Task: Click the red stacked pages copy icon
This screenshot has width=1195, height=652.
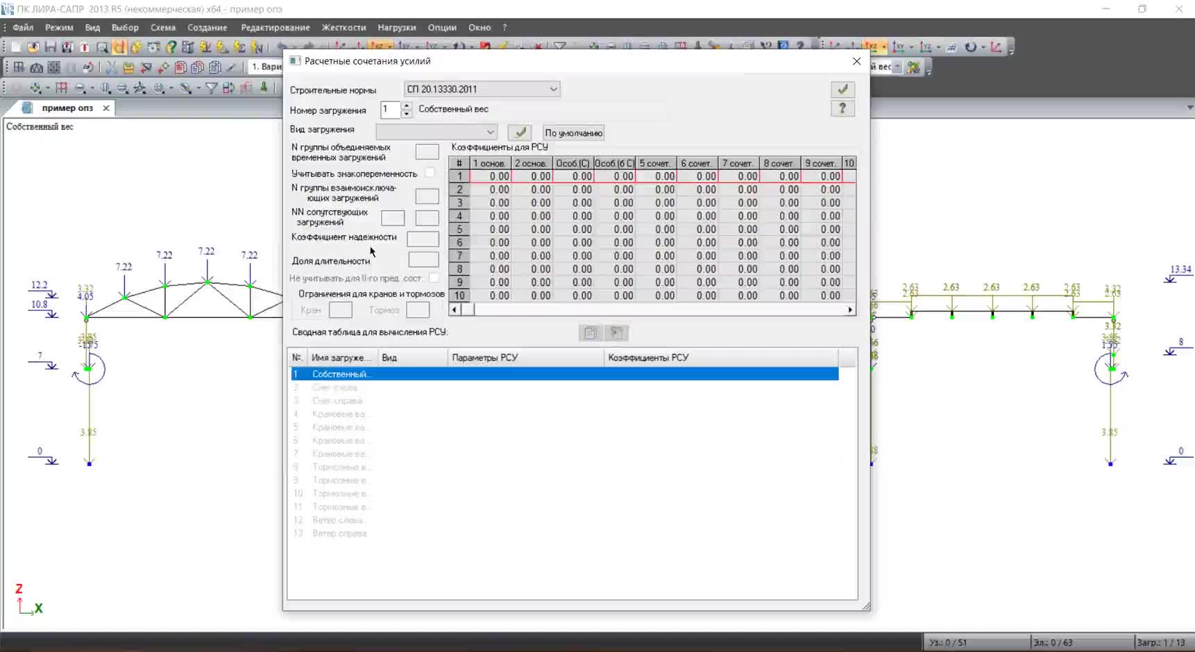Action: pyautogui.click(x=180, y=67)
